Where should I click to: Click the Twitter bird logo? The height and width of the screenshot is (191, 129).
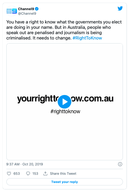pyautogui.click(x=120, y=9)
